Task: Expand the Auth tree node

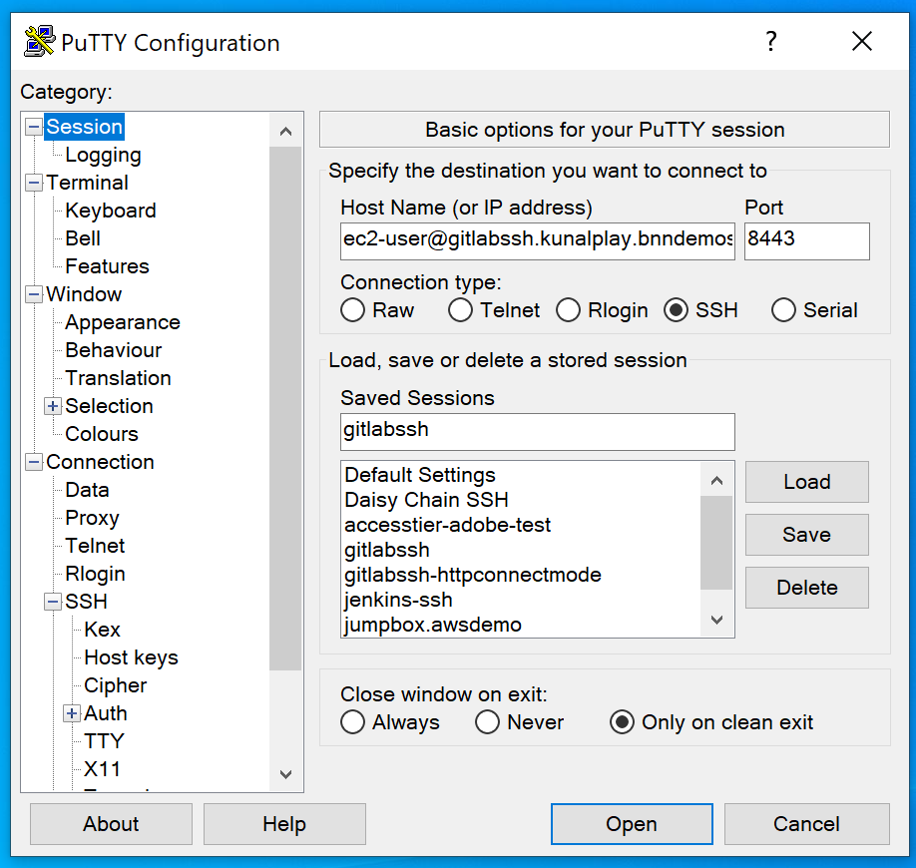Action: tap(71, 713)
